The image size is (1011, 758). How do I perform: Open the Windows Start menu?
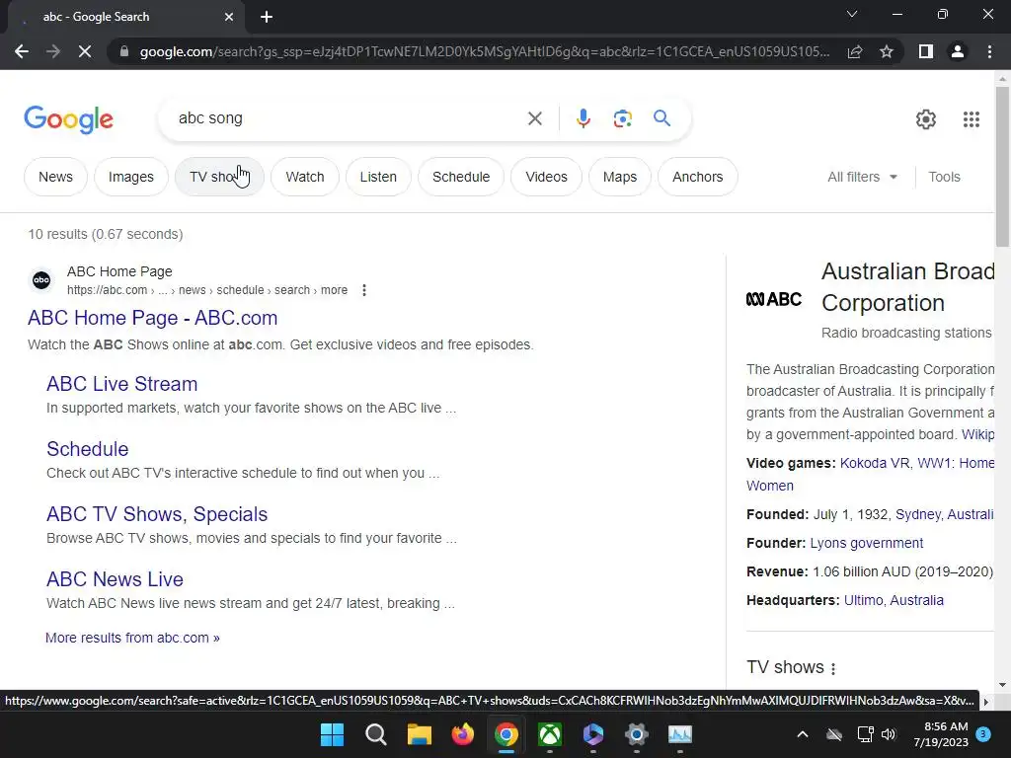[332, 734]
